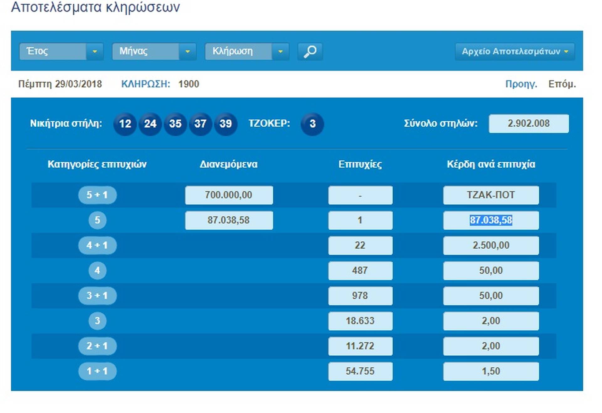This screenshot has height=413, width=602.
Task: Expand the Μήνας month dropdown
Action: tap(154, 51)
